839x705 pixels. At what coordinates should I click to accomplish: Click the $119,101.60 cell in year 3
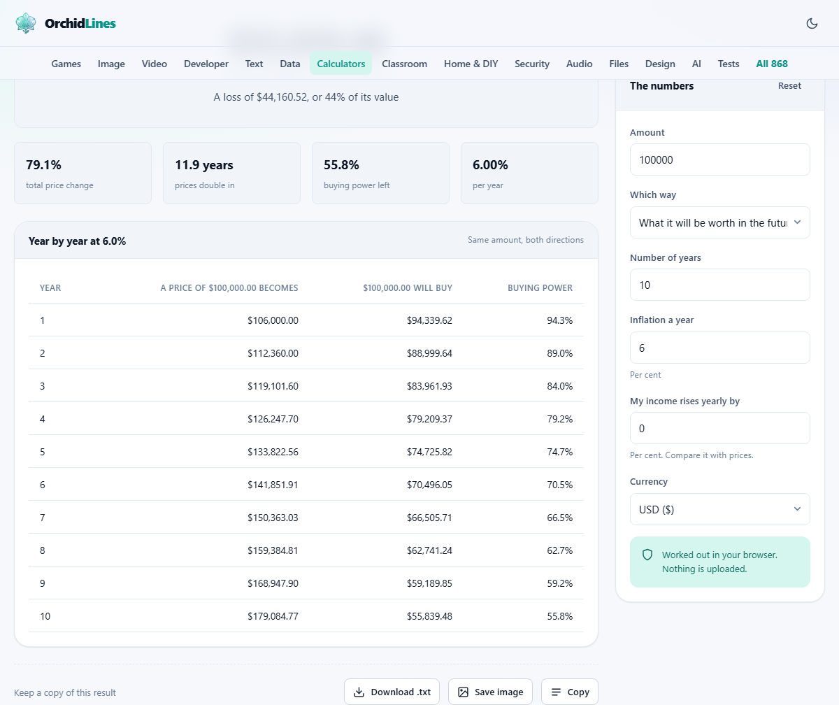(273, 386)
